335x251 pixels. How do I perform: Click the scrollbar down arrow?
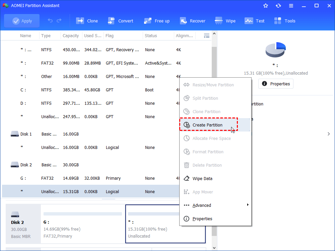214,248
